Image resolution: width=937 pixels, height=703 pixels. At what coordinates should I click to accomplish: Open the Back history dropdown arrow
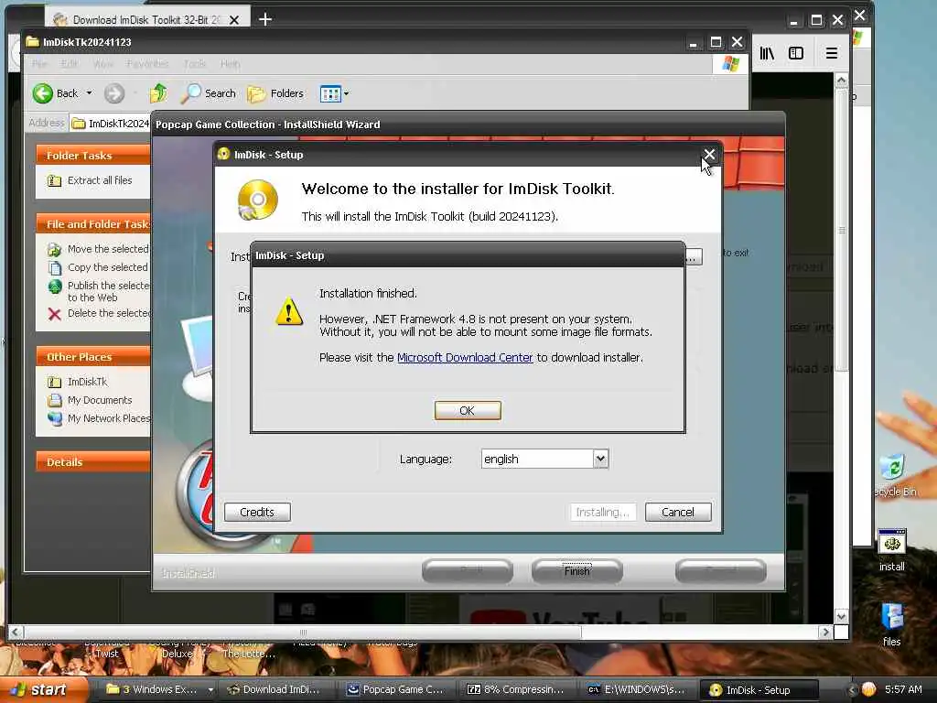pyautogui.click(x=89, y=93)
